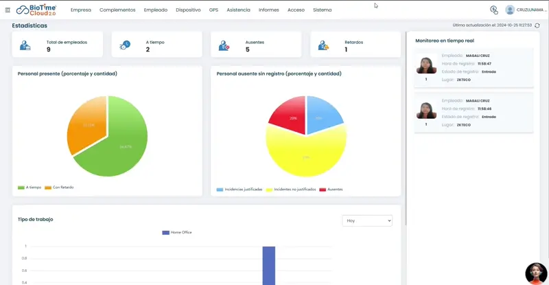Click employee photo at 11:58:47 record

click(426, 65)
